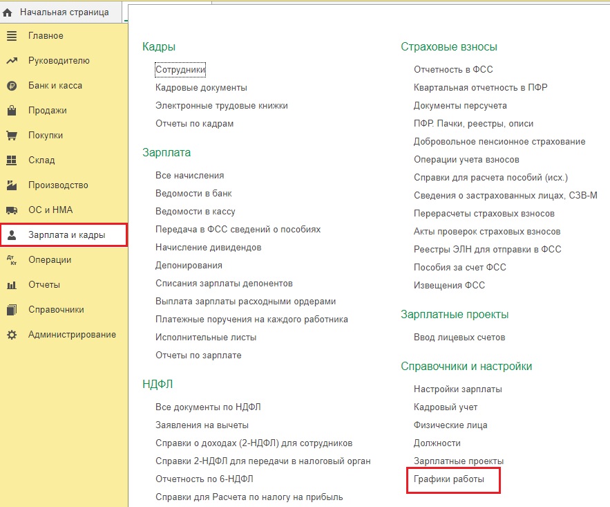The image size is (610, 507).
Task: Select Производство in the sidebar
Action: tap(58, 185)
